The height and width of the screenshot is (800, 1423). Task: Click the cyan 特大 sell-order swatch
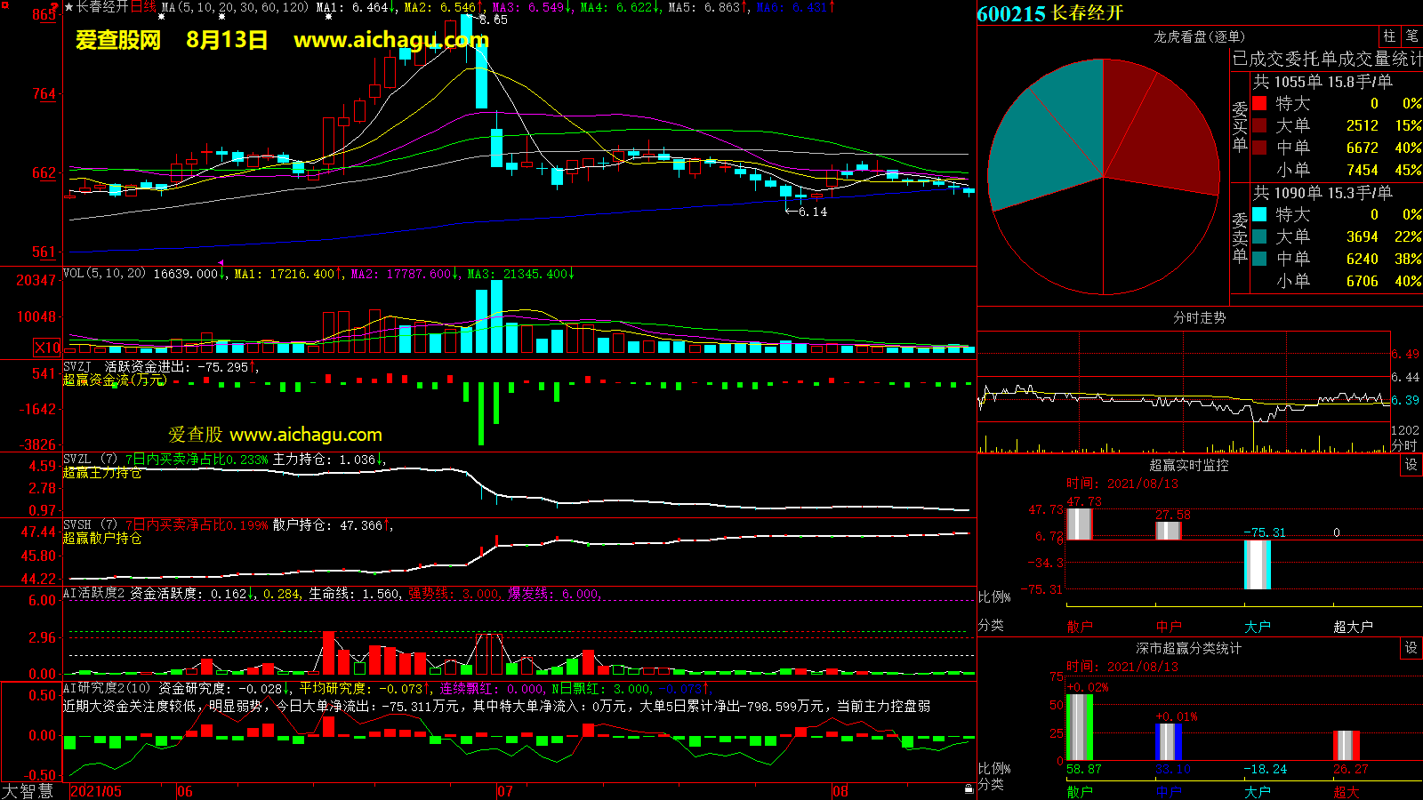(x=1259, y=214)
